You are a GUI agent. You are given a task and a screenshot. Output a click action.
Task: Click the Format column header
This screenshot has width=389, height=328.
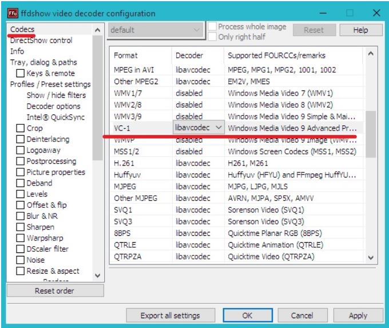(125, 56)
